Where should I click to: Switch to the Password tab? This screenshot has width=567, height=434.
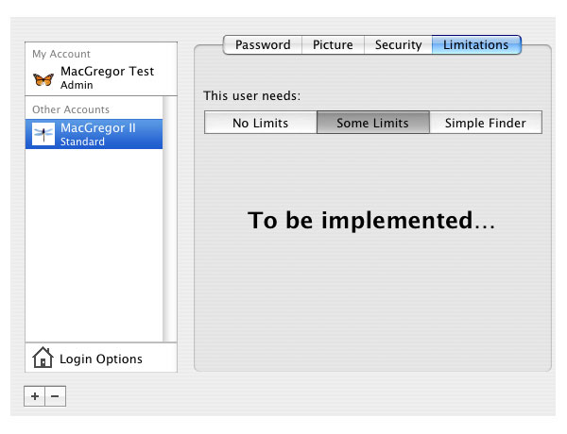point(263,45)
